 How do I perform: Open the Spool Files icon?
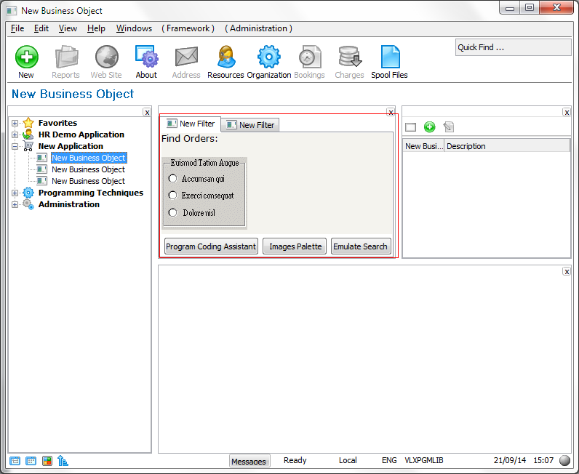click(390, 57)
